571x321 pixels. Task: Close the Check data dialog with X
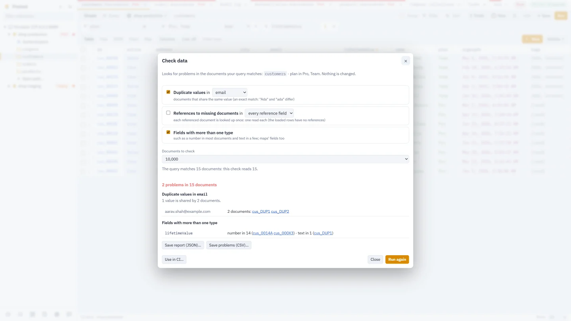pyautogui.click(x=405, y=61)
